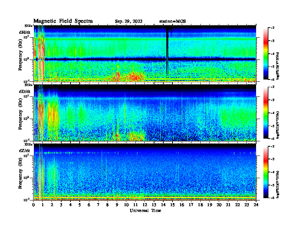Click the hour 18 tick label
This screenshot has height=235, width=305.
click(x=200, y=205)
